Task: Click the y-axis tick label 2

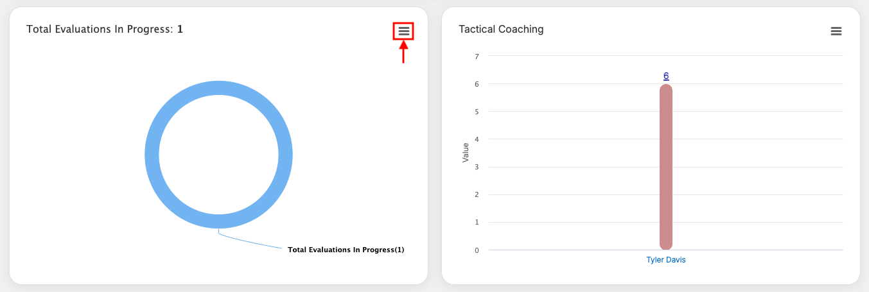Action: click(x=477, y=194)
